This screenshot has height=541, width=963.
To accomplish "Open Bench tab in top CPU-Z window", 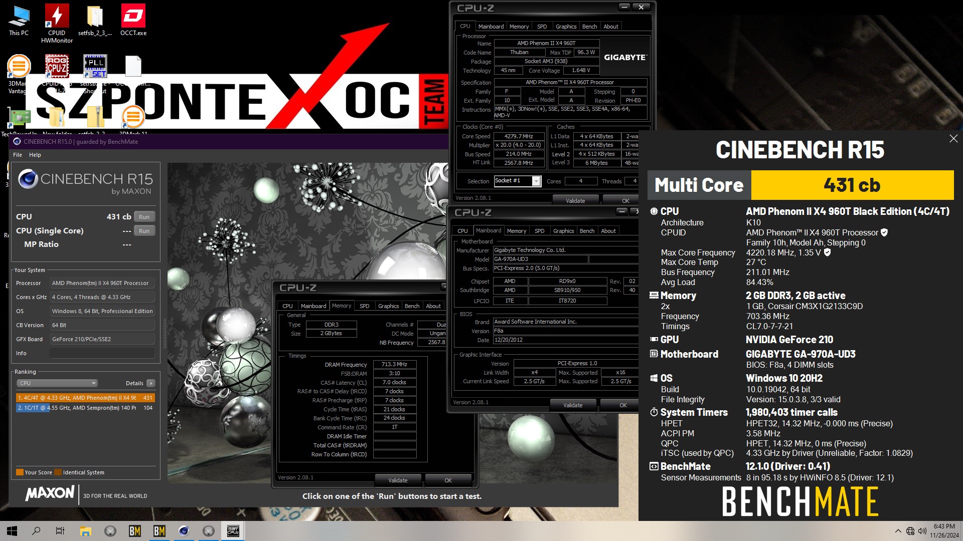I will point(590,27).
